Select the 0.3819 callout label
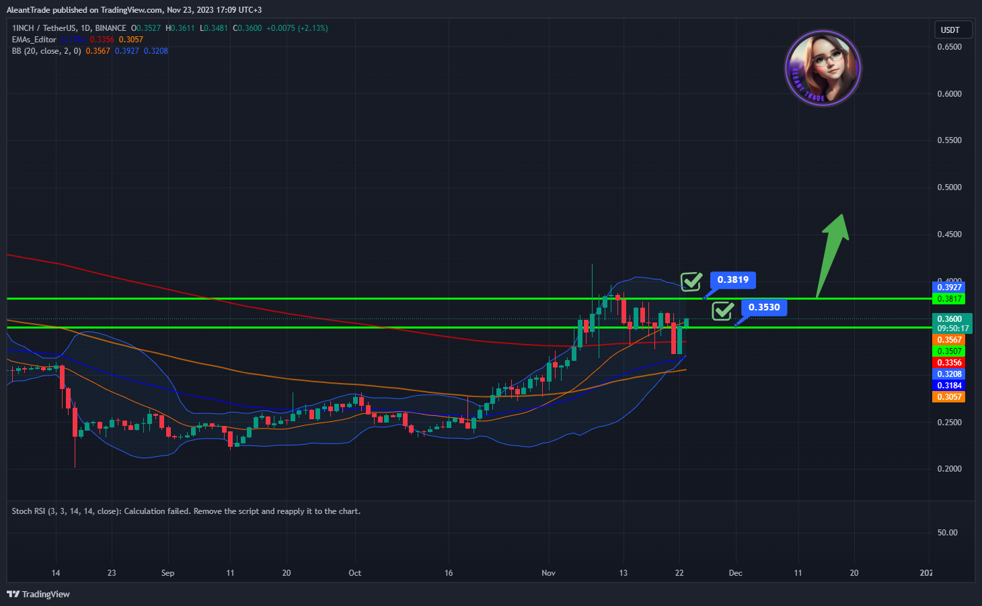 click(x=732, y=279)
